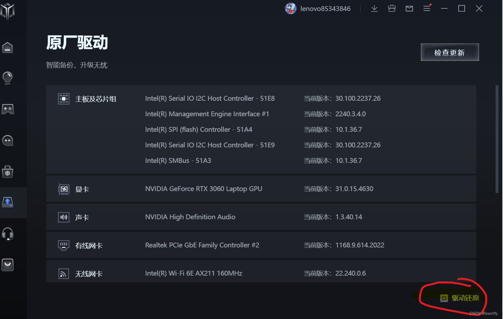Screen dimensions: 503x319
Task: Click version value 1.3.40.14
Action: (349, 217)
